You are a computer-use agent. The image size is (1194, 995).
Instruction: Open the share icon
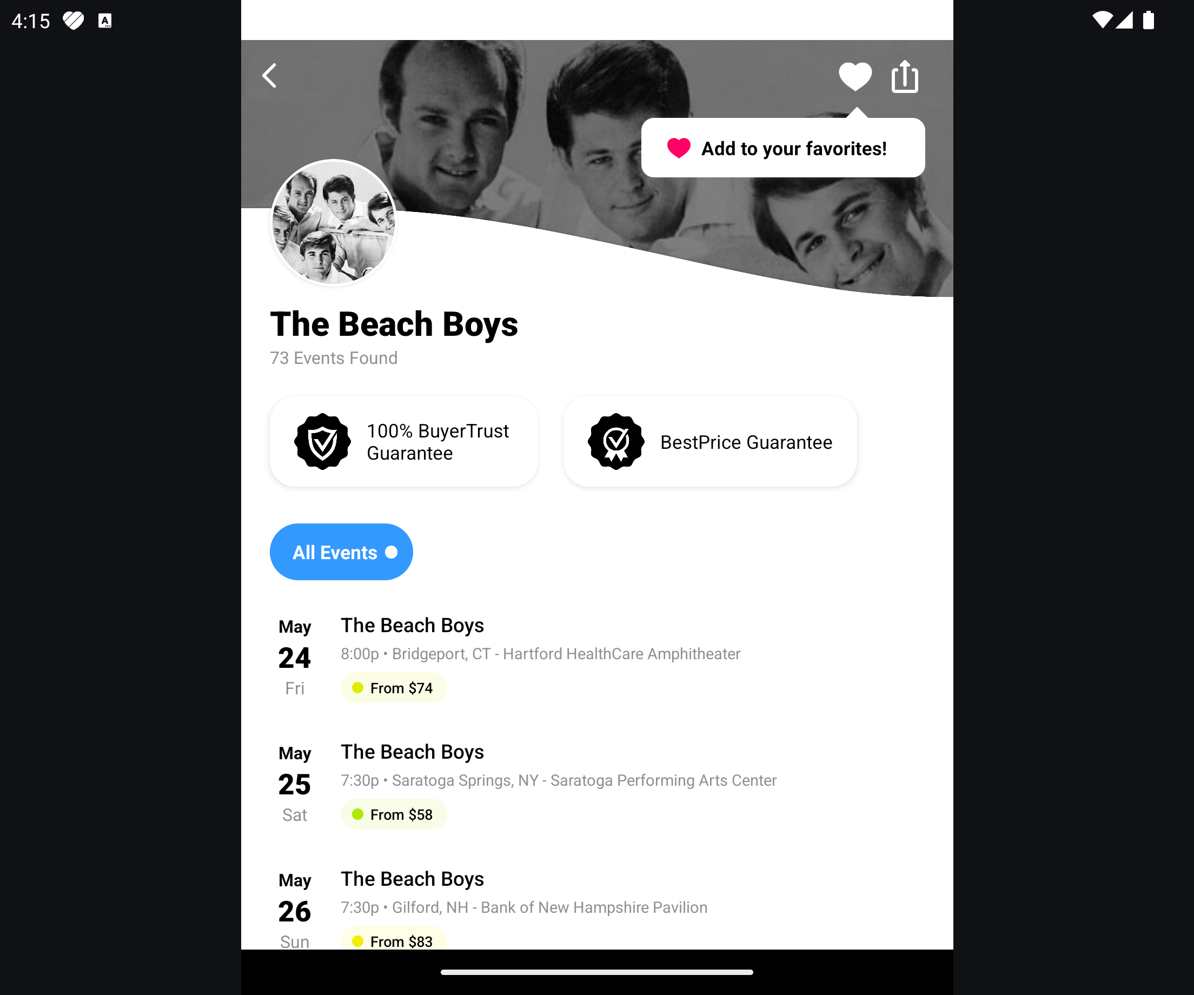pos(905,76)
